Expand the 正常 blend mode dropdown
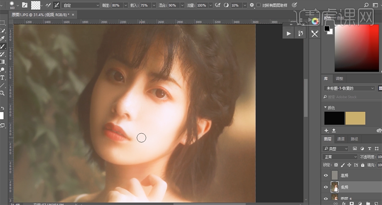This screenshot has width=382, height=205. coord(340,157)
